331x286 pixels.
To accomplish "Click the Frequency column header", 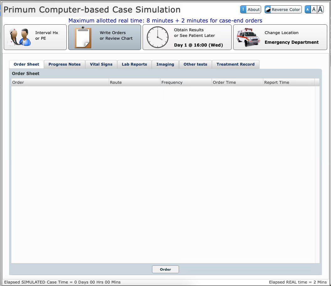I will (171, 82).
